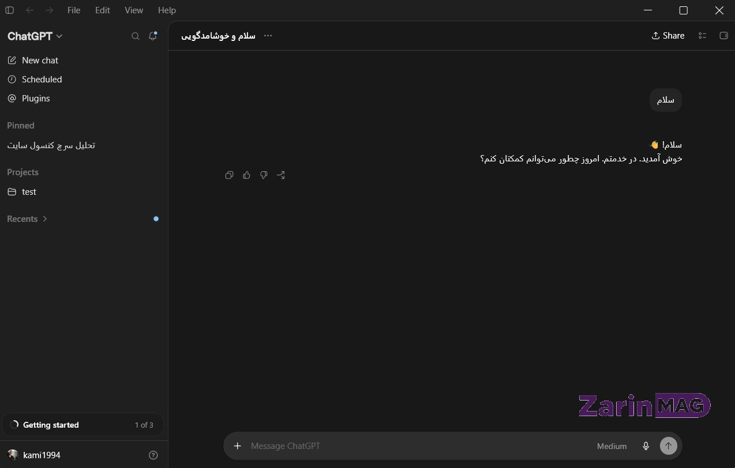Give thumbs down to the response

264,175
